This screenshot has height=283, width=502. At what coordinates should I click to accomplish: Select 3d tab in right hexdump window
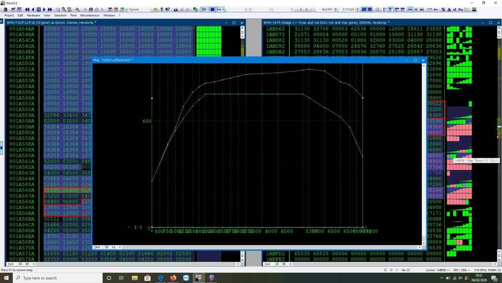point(283,264)
